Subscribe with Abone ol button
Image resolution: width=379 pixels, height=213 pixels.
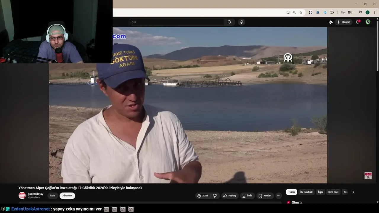(67, 196)
